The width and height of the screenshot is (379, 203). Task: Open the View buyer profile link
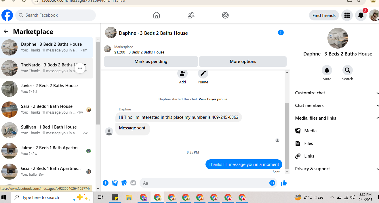[x=213, y=99]
